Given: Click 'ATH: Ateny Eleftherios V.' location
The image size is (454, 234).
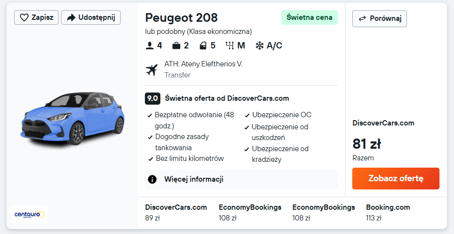Looking at the screenshot, I should pyautogui.click(x=204, y=64).
